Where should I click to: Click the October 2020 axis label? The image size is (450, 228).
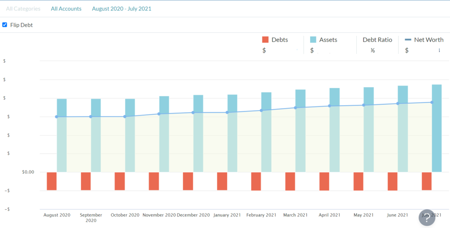tap(125, 215)
